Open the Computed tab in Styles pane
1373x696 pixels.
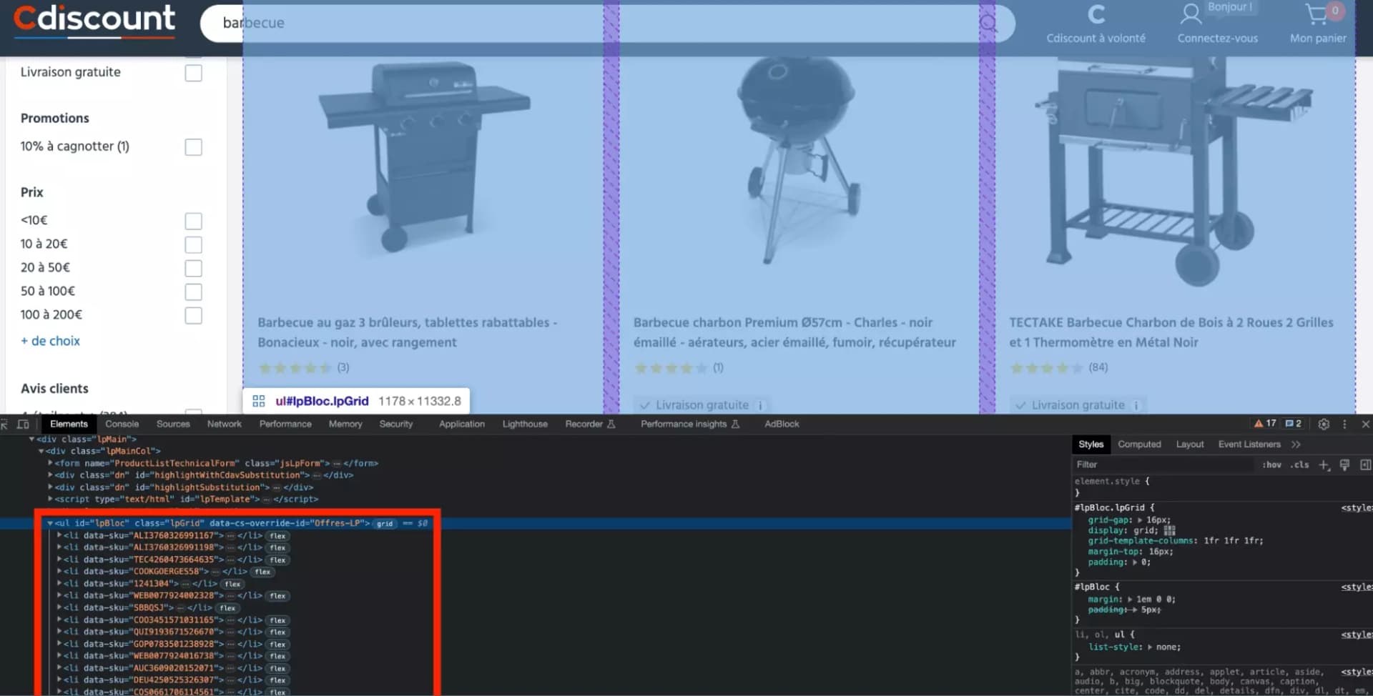pyautogui.click(x=1139, y=444)
